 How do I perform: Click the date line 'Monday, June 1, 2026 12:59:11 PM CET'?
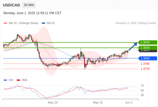pos(32,13)
